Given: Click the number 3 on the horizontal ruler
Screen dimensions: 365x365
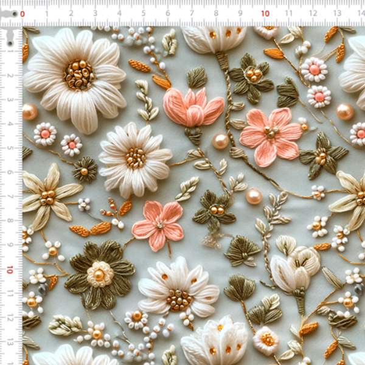Looking at the screenshot, I should 96,13.
